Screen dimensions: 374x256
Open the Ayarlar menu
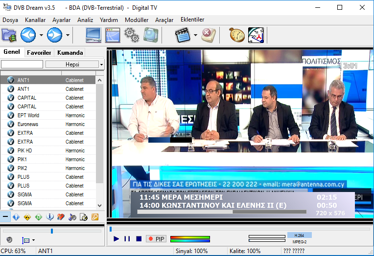click(x=61, y=20)
